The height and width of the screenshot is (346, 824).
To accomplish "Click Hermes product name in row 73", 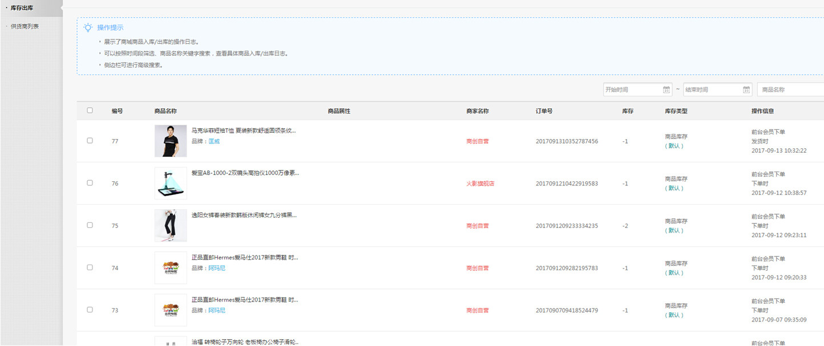I will tap(245, 300).
